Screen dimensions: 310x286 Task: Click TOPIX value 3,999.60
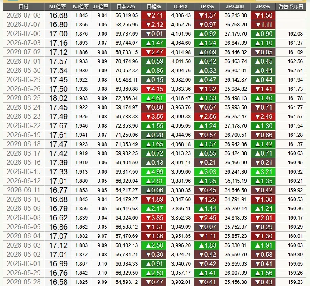tap(181, 171)
